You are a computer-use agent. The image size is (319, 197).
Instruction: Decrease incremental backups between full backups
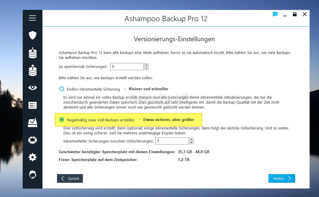tap(191, 143)
